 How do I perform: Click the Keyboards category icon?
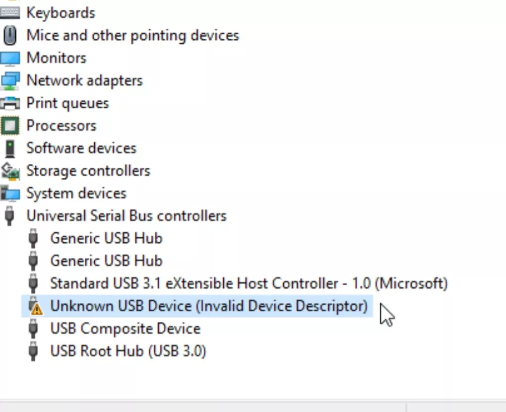(x=10, y=13)
